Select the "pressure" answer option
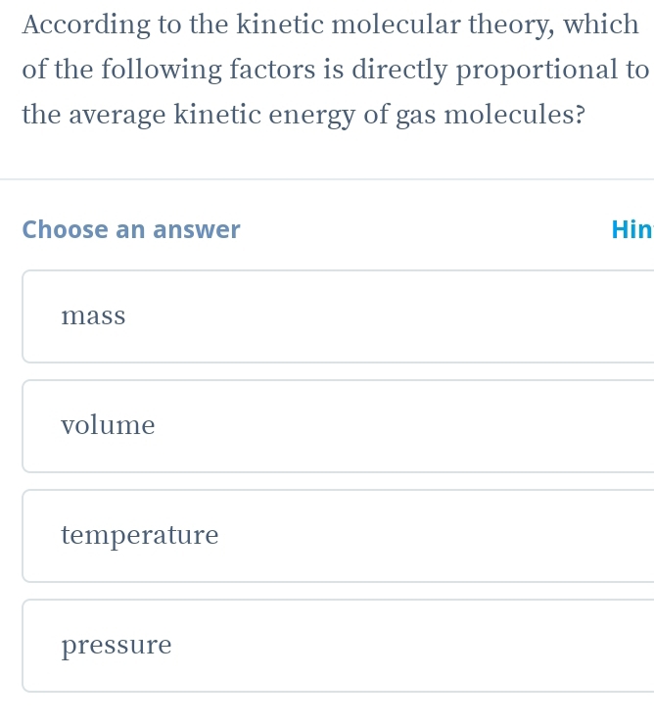 (x=338, y=646)
